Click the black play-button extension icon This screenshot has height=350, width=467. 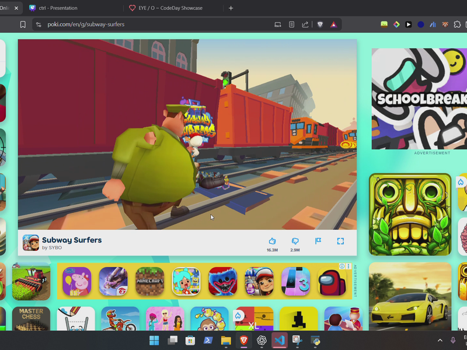(408, 24)
